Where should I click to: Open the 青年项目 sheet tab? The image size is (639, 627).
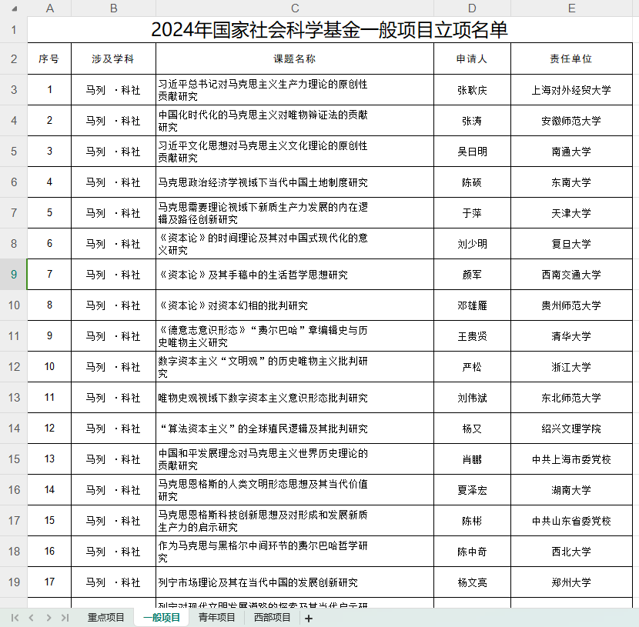216,618
